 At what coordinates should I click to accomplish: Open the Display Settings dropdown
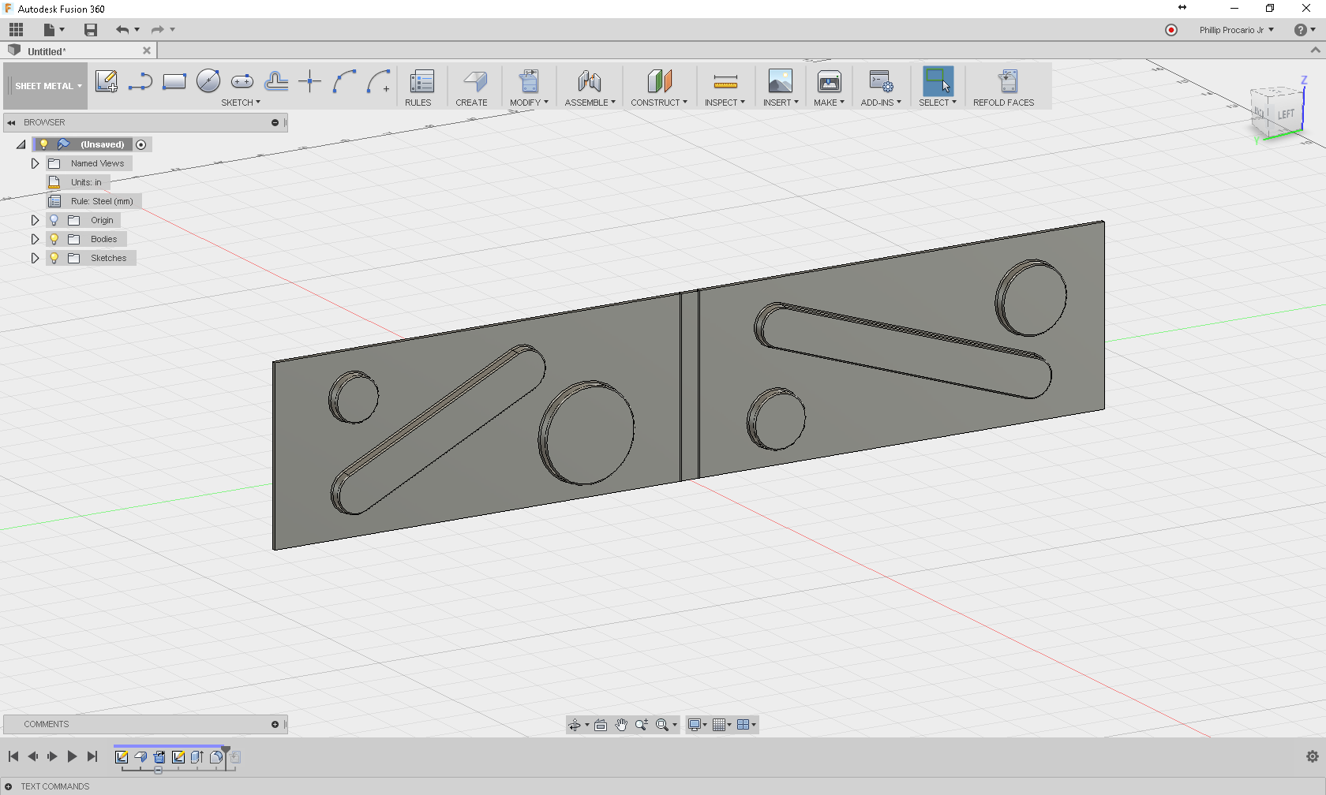pos(697,725)
